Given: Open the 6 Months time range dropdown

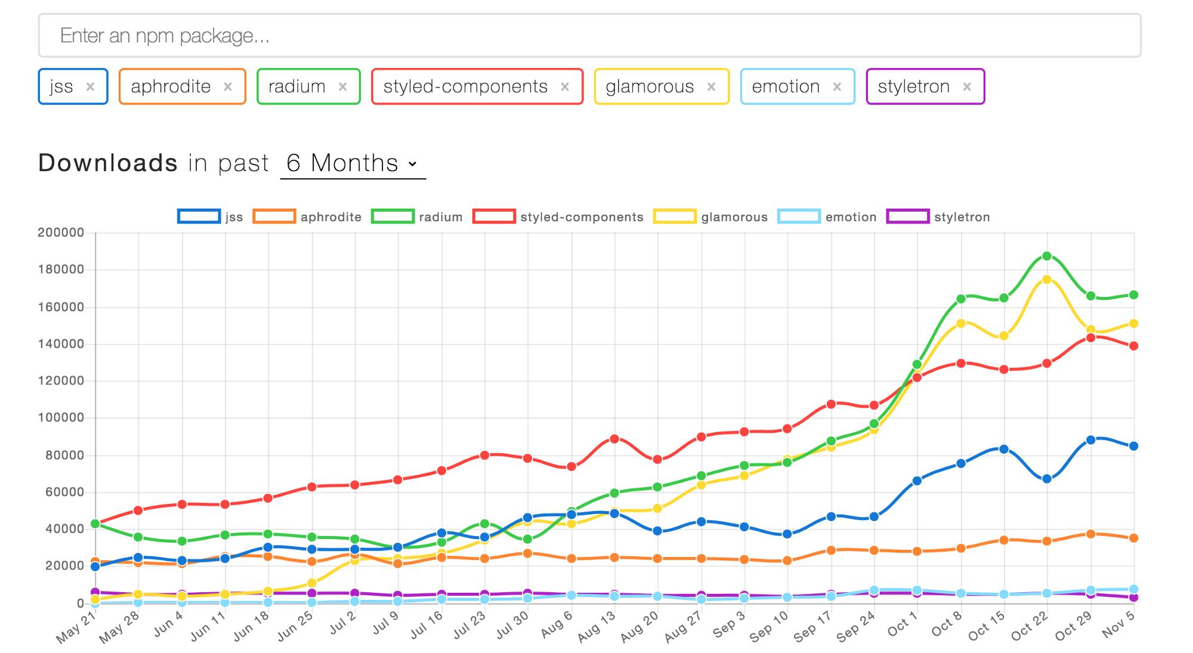Looking at the screenshot, I should 353,163.
